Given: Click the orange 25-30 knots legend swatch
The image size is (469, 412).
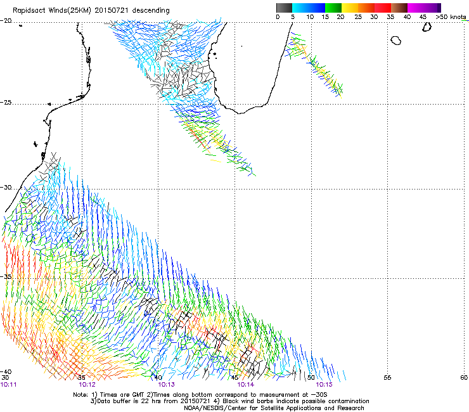Looking at the screenshot, I should click(366, 8).
